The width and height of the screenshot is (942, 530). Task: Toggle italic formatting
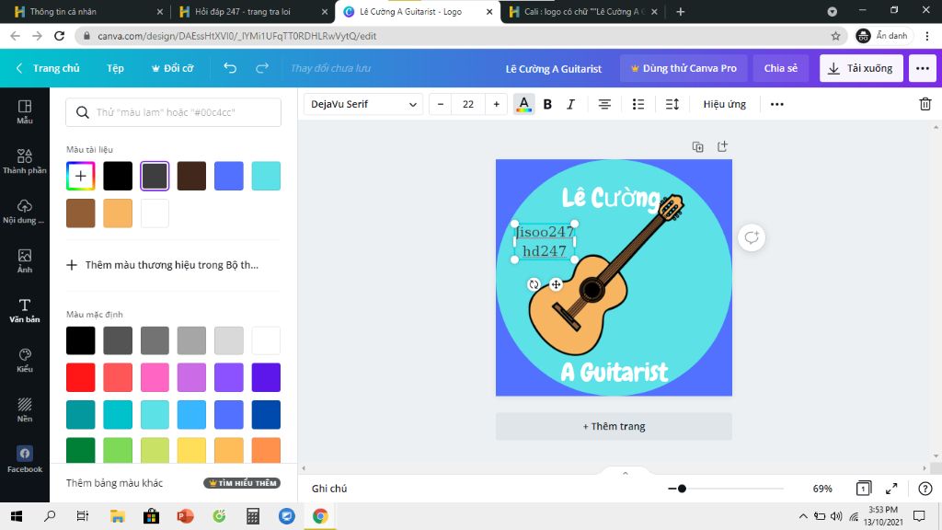tap(570, 104)
